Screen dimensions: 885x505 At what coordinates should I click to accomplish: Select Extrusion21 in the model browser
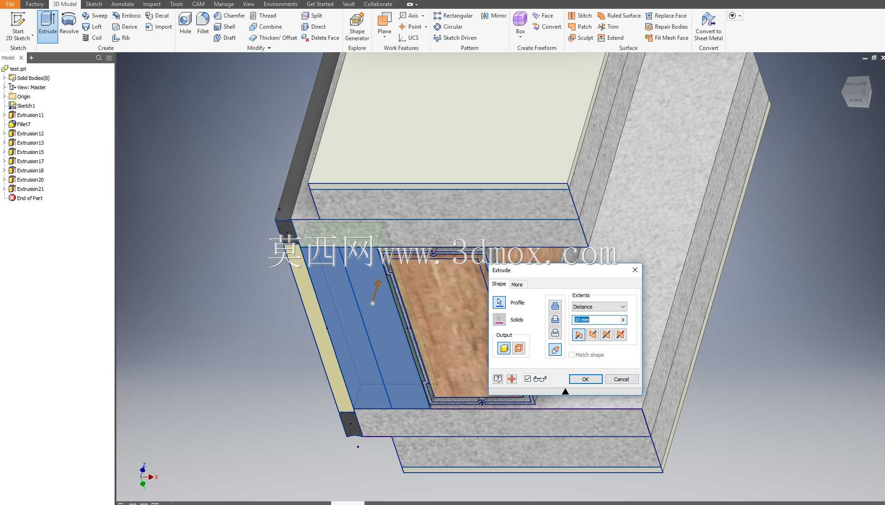pos(30,189)
